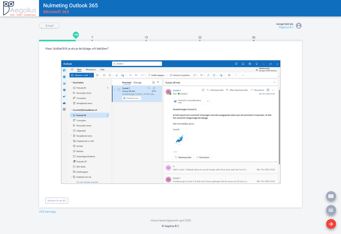Viewport: 341px width, 234px height.
Task: Toggle the hamburger navigation pane button
Action: (72, 69)
